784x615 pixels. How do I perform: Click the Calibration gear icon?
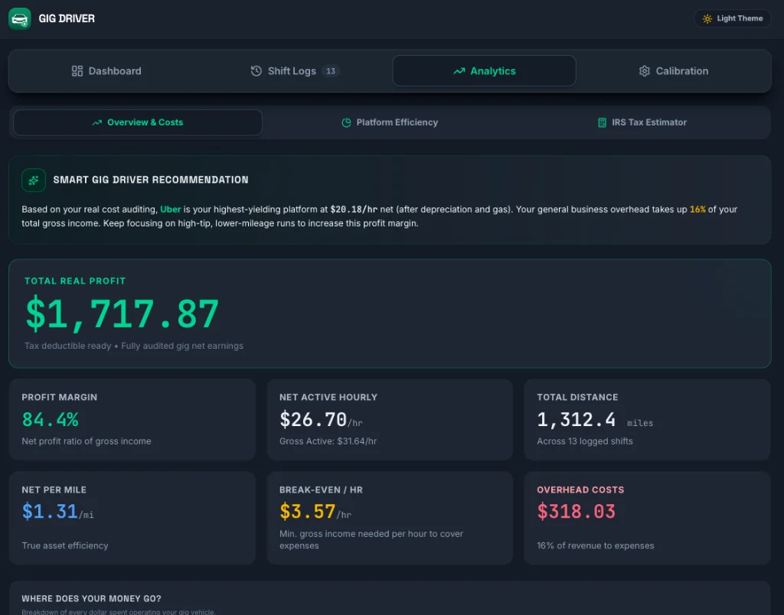point(644,71)
